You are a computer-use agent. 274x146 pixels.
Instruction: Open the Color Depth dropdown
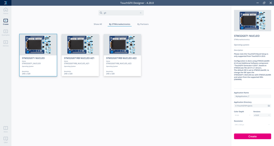pos(242,115)
